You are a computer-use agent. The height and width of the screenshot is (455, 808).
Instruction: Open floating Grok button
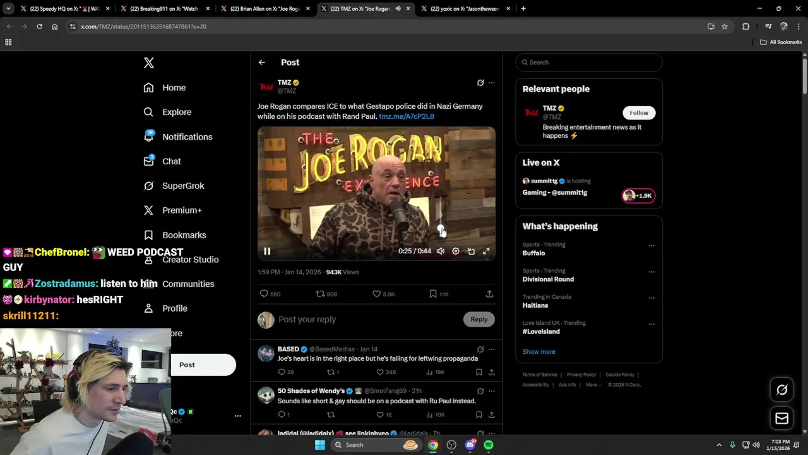coord(781,390)
